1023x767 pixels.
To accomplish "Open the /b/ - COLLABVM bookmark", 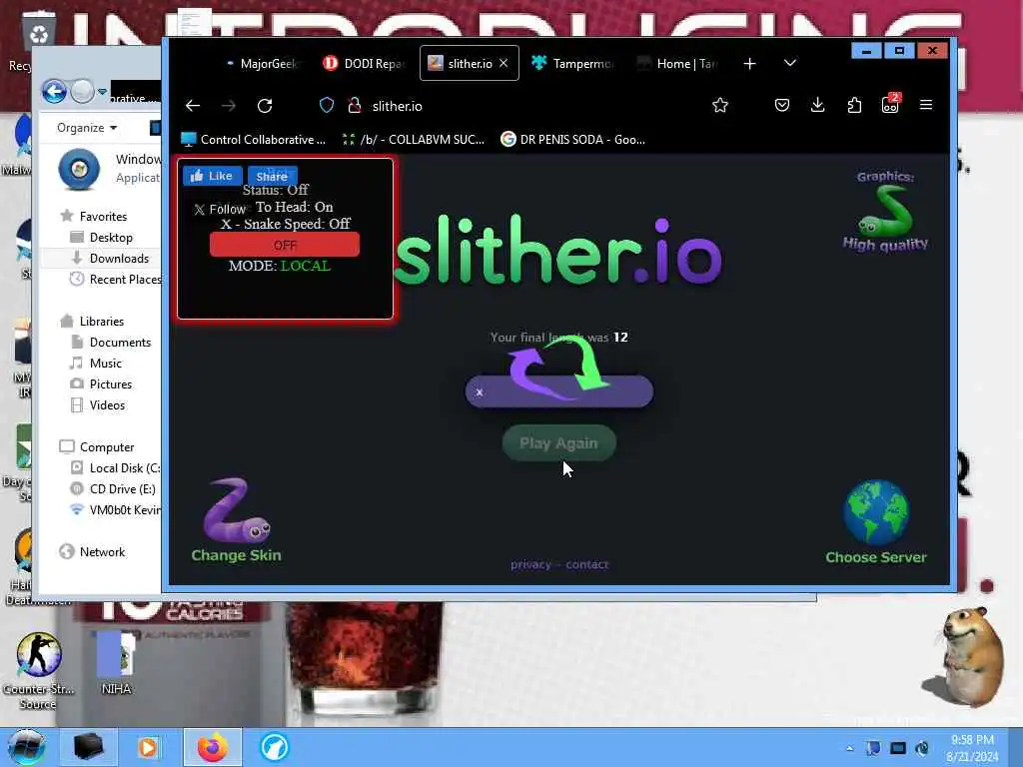I will click(x=414, y=140).
